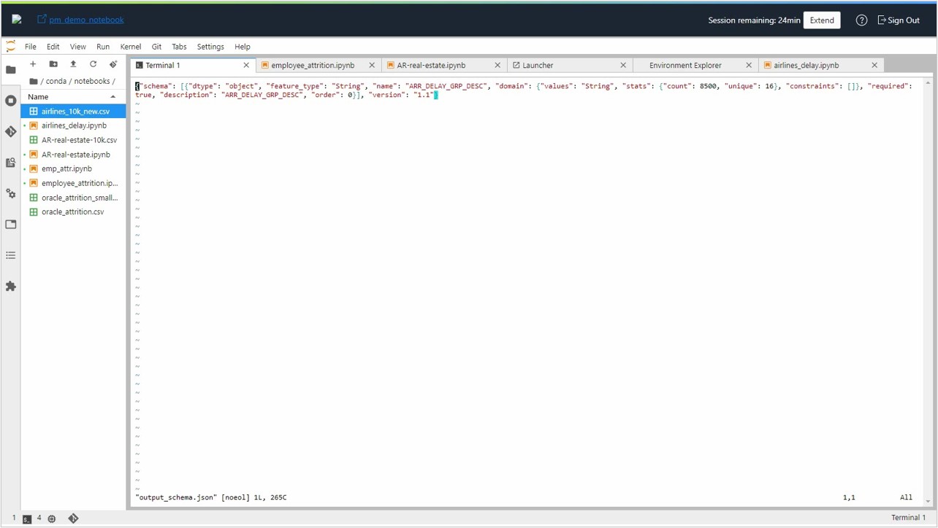
Task: Close the Launcher tab
Action: [623, 65]
